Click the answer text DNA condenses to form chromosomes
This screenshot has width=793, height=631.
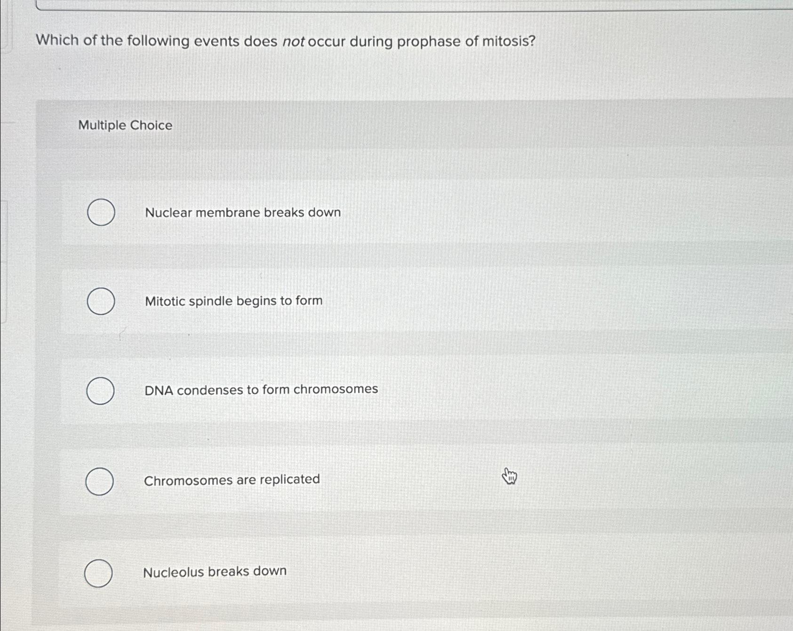(x=261, y=389)
